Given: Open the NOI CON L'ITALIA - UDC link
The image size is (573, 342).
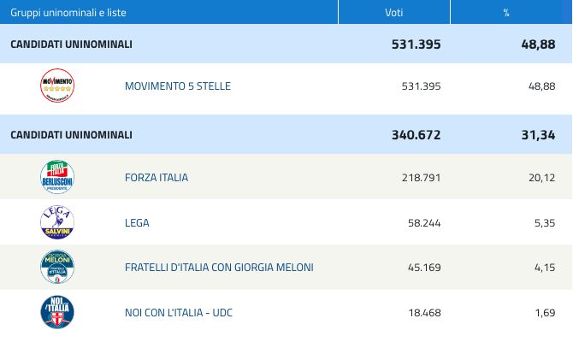Looking at the screenshot, I should click(179, 313).
